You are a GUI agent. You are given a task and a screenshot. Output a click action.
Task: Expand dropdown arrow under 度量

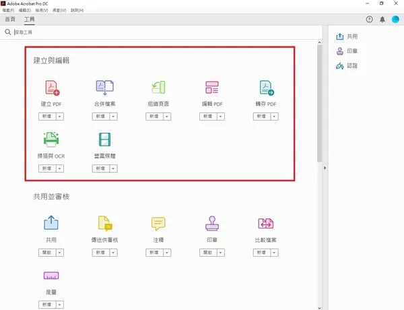59,305
